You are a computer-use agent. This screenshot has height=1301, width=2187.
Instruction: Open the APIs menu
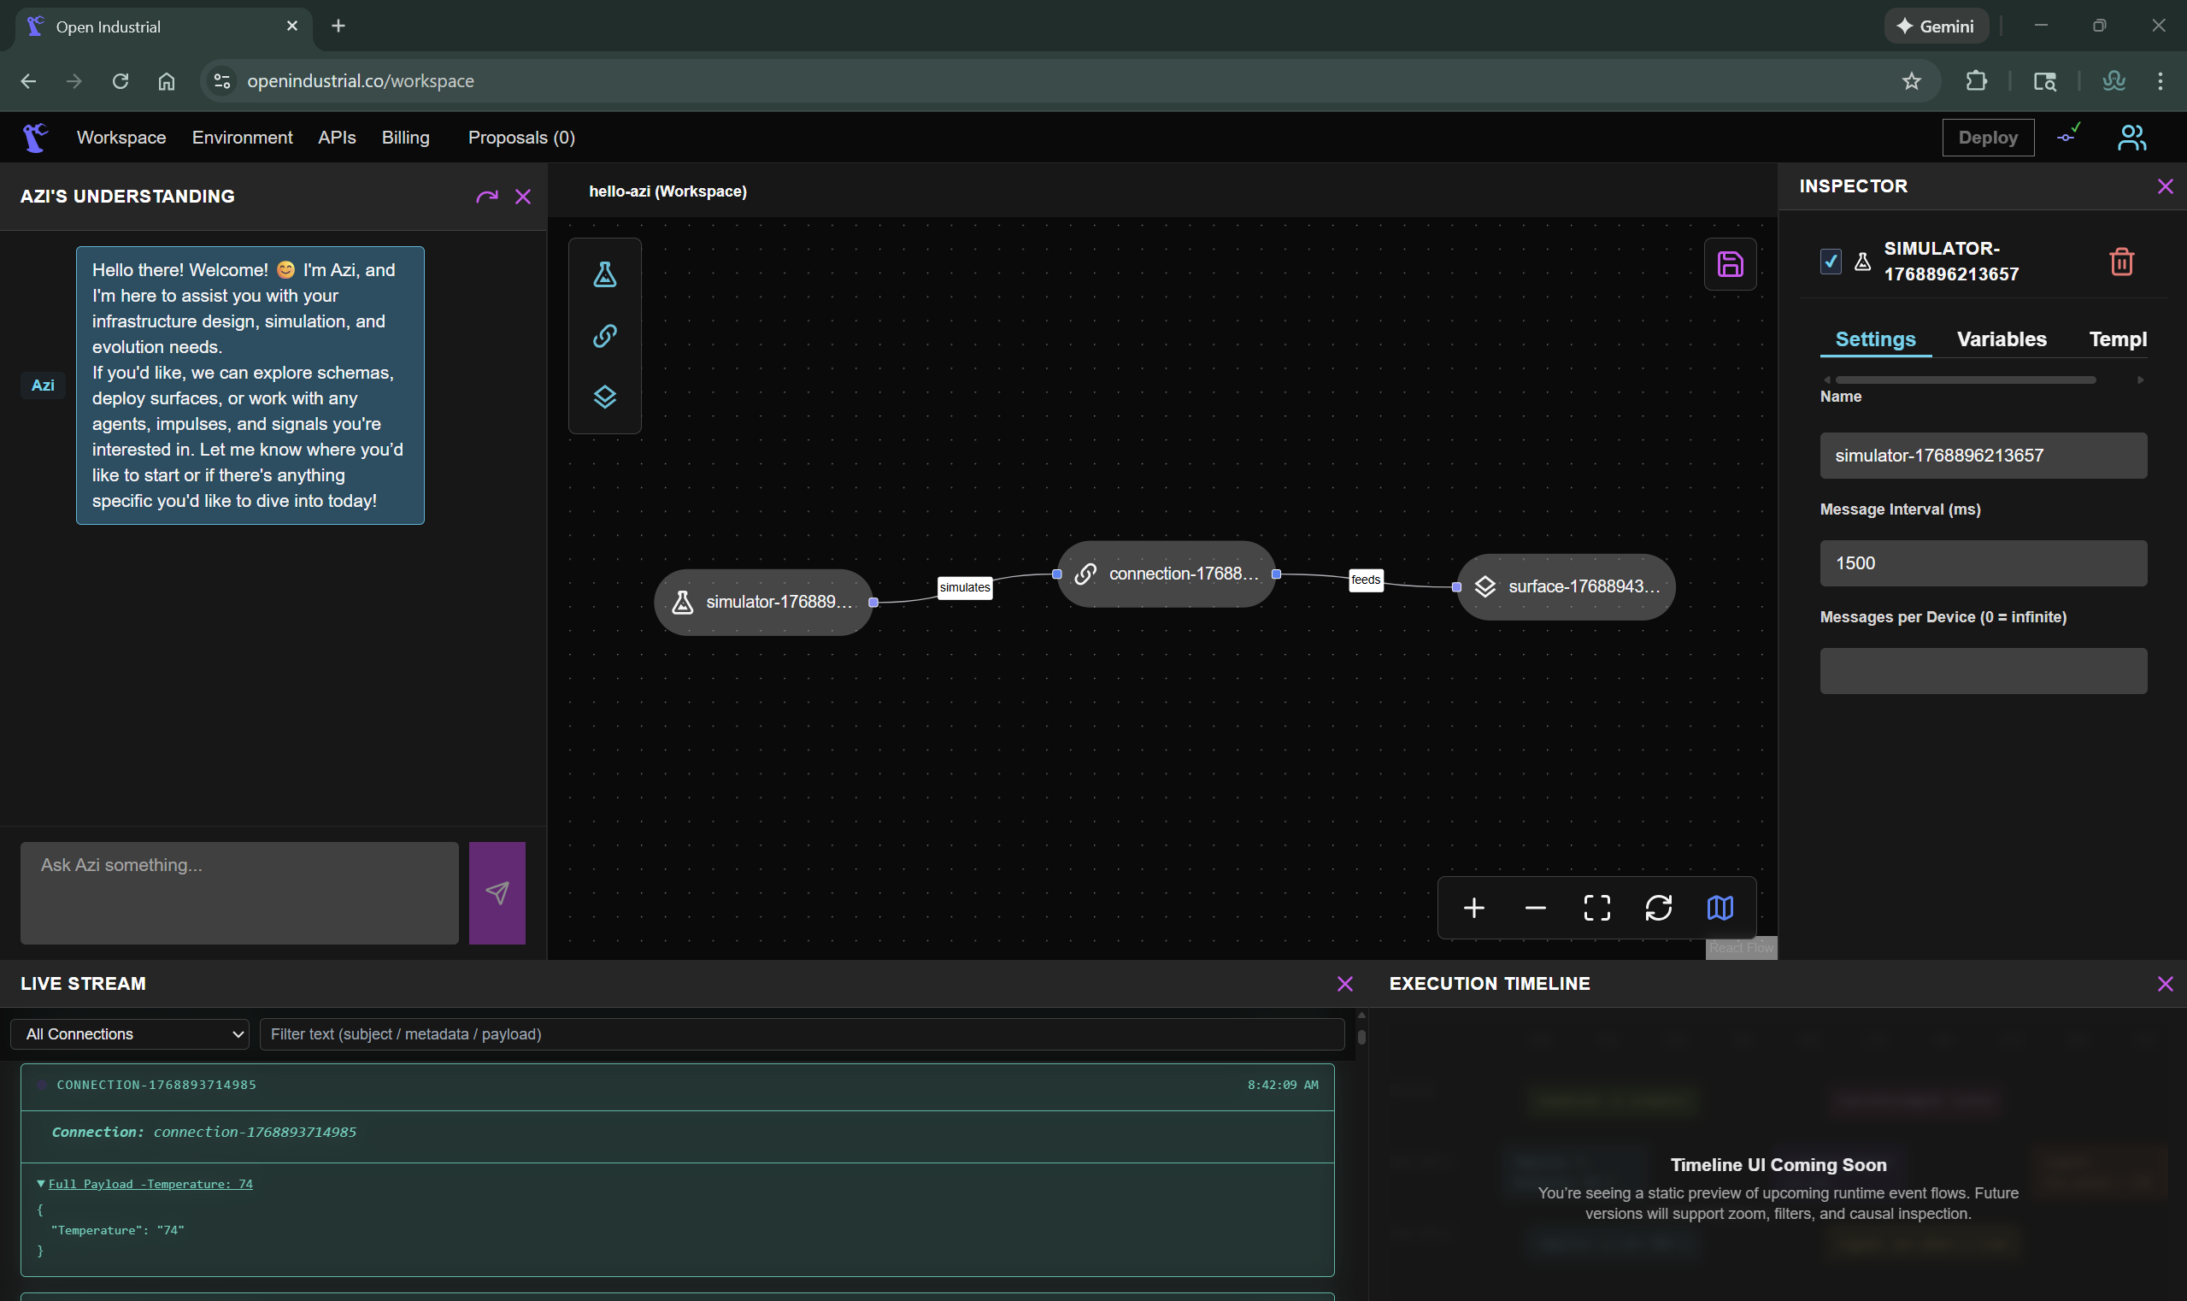click(x=337, y=138)
